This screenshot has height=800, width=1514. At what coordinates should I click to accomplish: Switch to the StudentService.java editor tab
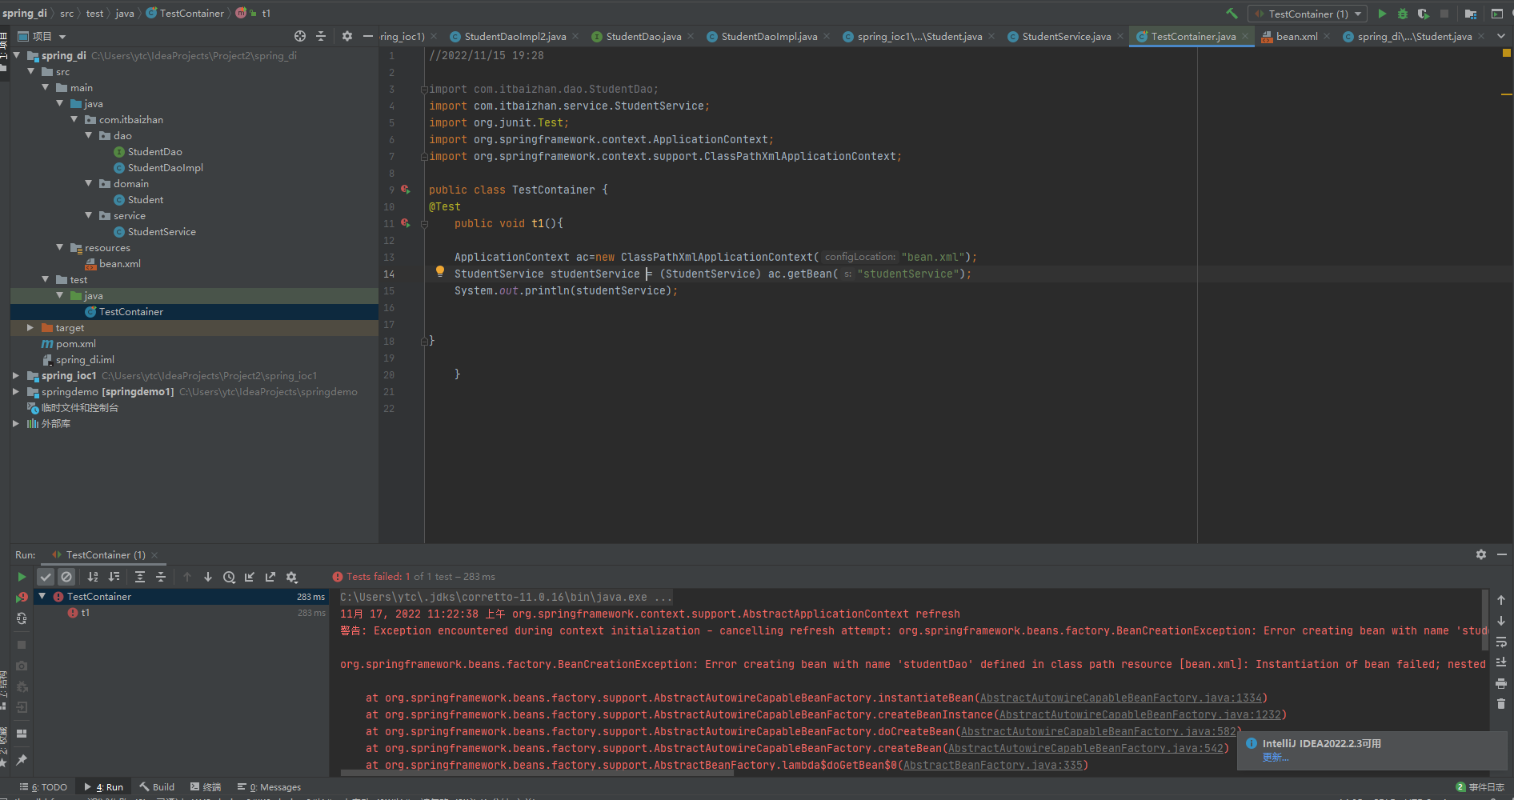tap(1066, 36)
